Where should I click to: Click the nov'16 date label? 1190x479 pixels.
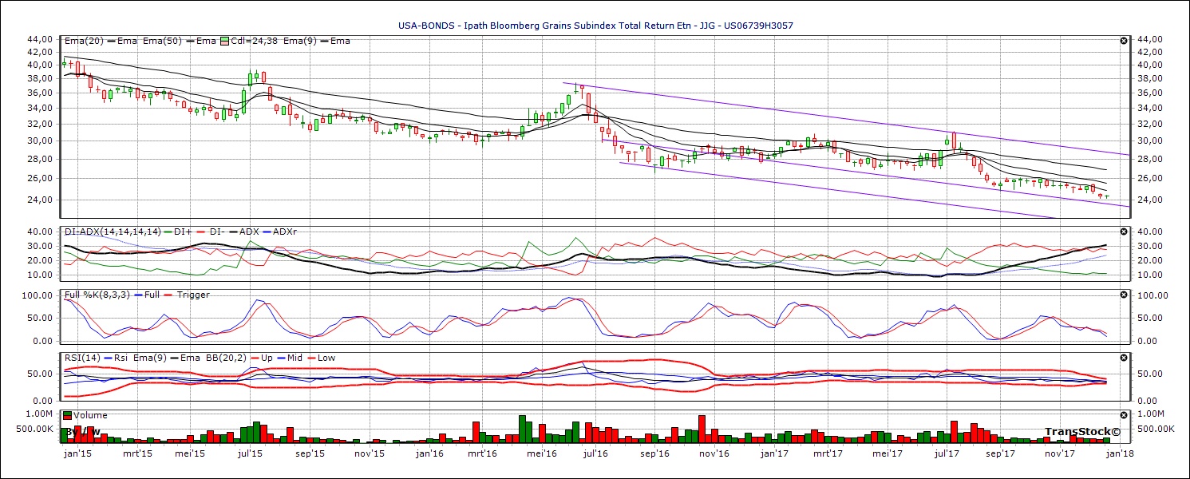click(714, 453)
